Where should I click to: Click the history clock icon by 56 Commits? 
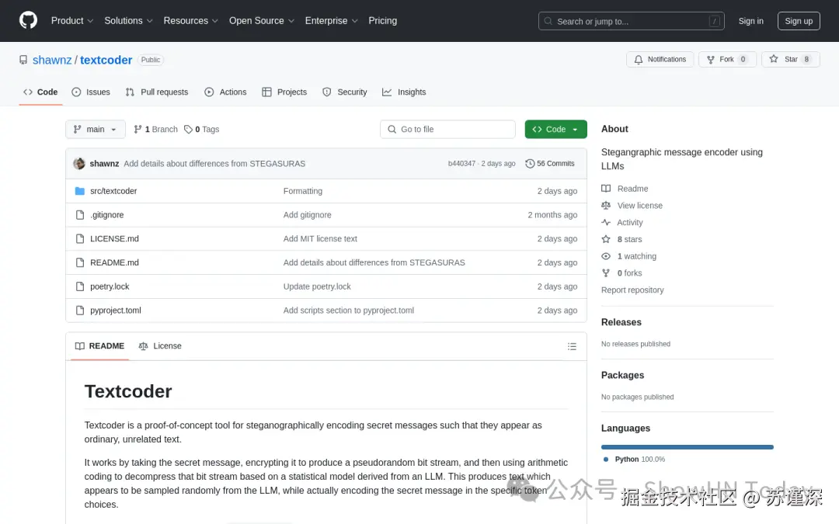click(530, 164)
